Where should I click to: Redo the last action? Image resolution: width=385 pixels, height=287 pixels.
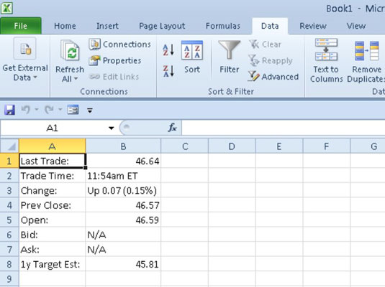click(49, 110)
